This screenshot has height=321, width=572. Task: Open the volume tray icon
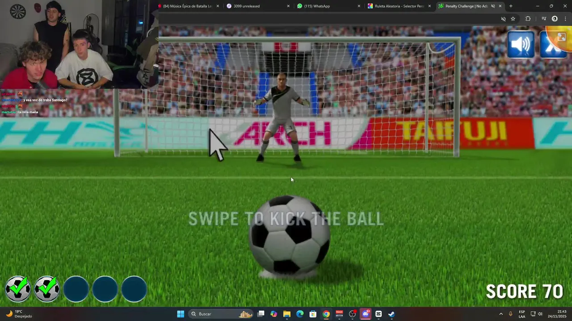coord(540,314)
